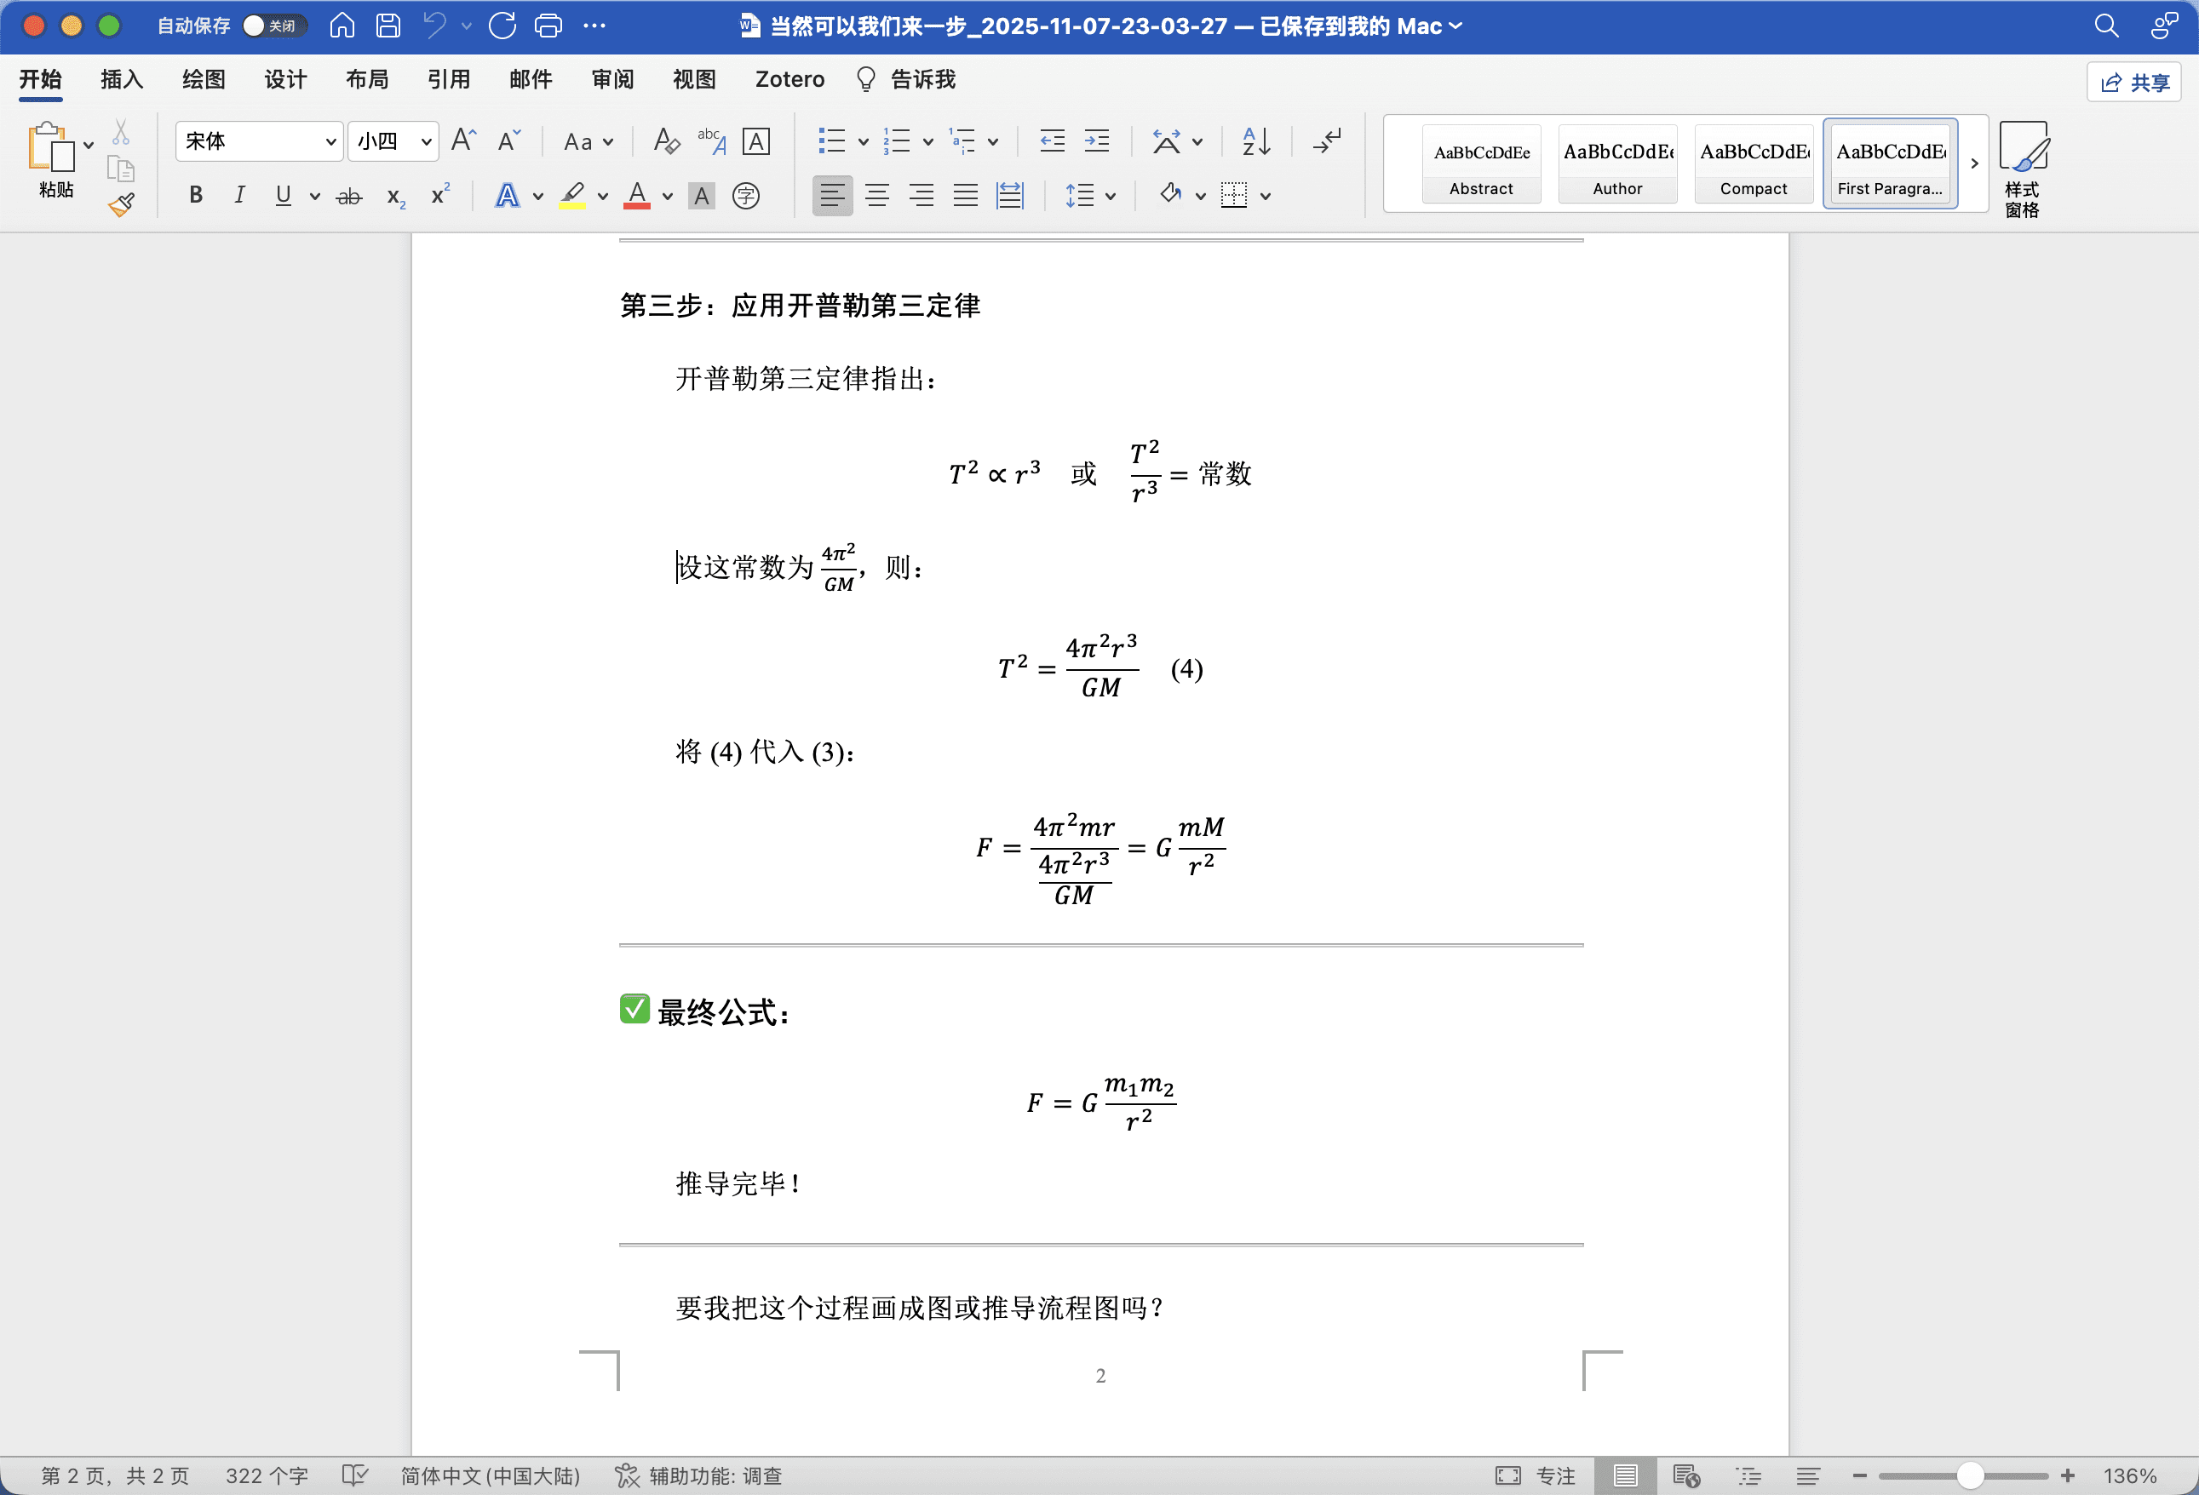Switch to the 插入 ribbon tab
The height and width of the screenshot is (1495, 2199).
pos(121,79)
